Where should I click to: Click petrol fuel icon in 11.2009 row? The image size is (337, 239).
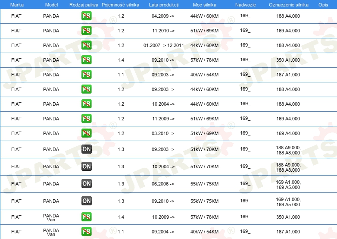tap(86, 118)
